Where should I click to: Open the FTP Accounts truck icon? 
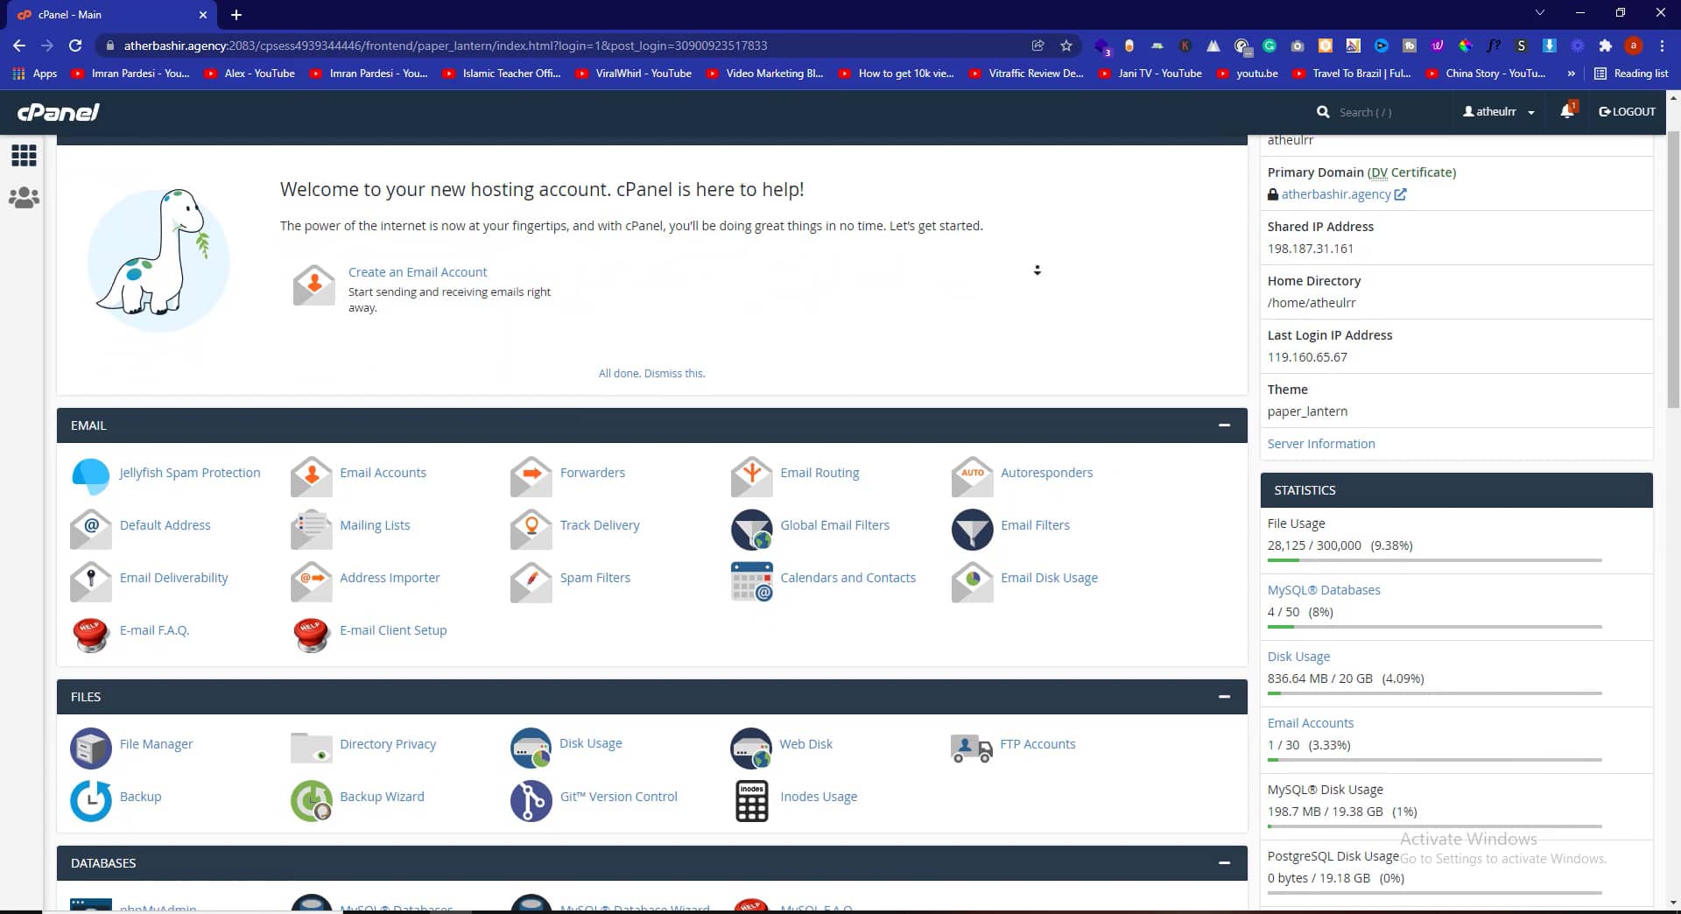pos(972,749)
